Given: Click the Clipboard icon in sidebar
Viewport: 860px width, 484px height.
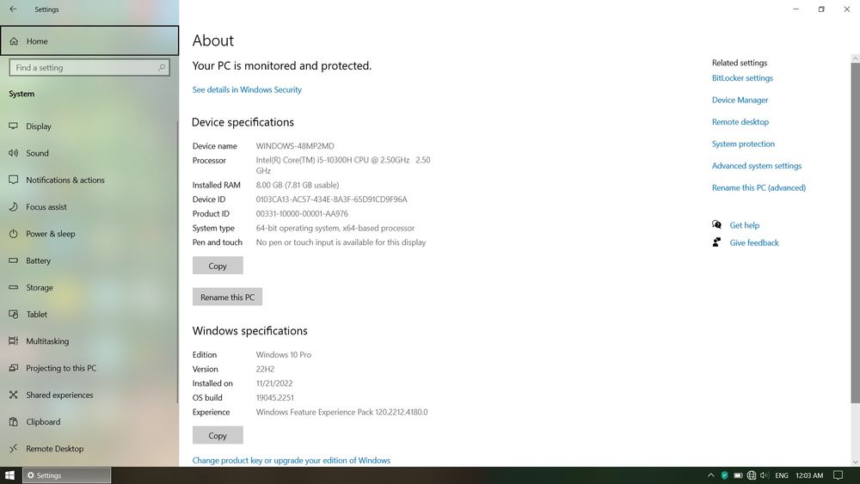Looking at the screenshot, I should coord(14,421).
